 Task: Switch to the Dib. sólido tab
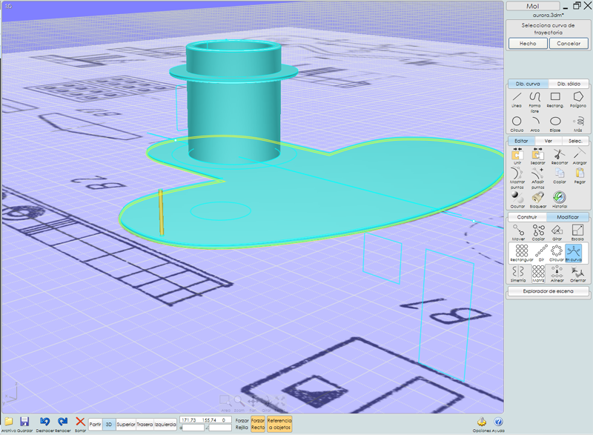tap(569, 84)
